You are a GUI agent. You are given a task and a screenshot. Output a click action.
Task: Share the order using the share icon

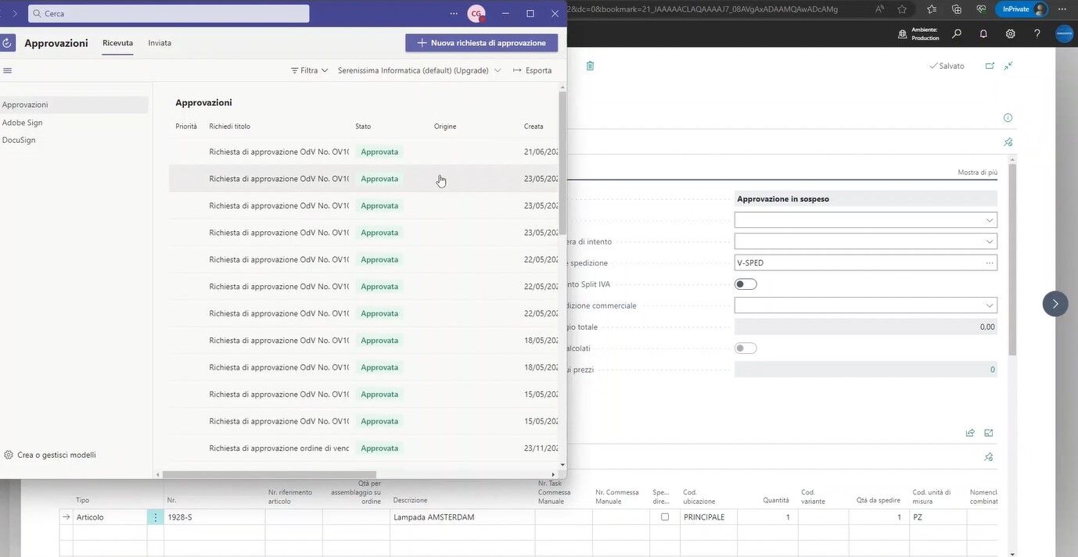click(x=969, y=433)
